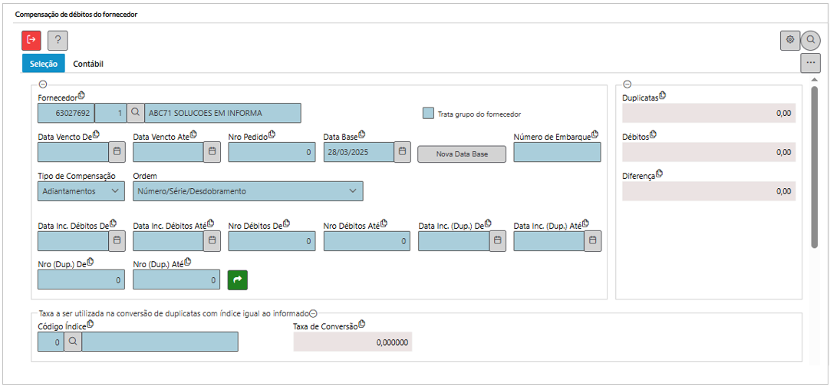830x387 pixels.
Task: Click the round magnifier search button
Action: (810, 41)
